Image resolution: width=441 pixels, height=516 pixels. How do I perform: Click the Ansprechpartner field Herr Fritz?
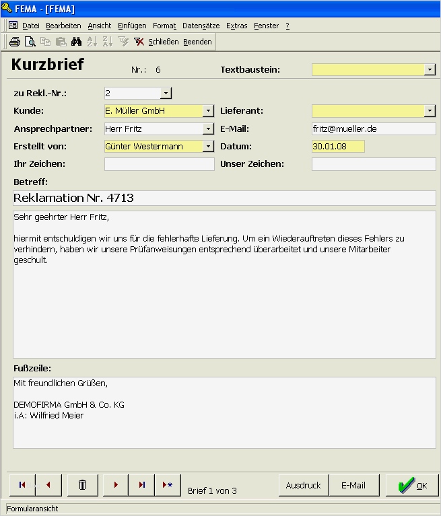(154, 129)
